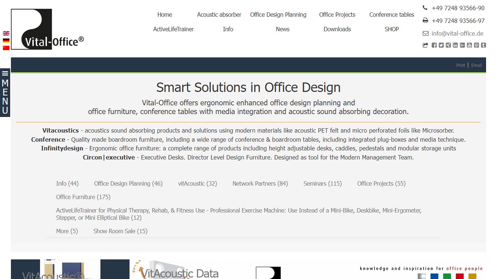
Task: Click the bold Infinitydesign label
Action: 62,148
